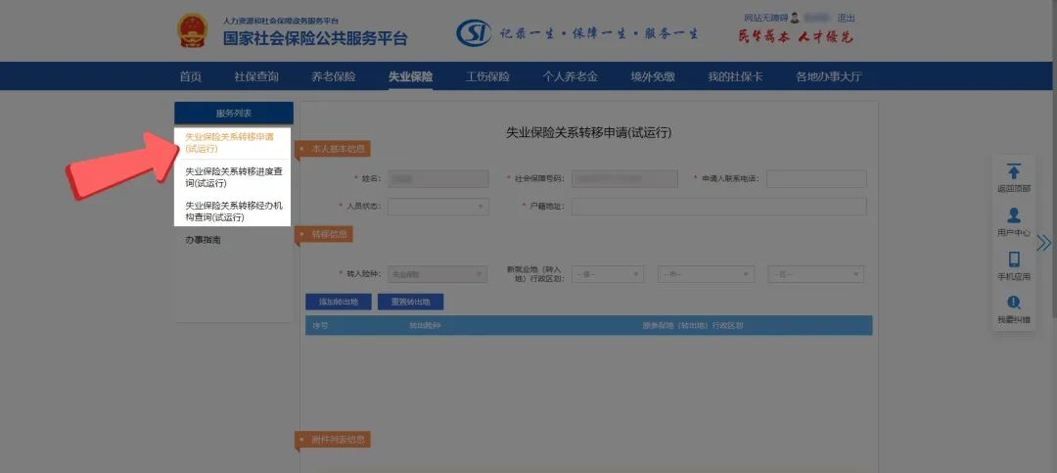
Task: Open 失业保险关系转移进度查询(试运行)
Action: [233, 177]
